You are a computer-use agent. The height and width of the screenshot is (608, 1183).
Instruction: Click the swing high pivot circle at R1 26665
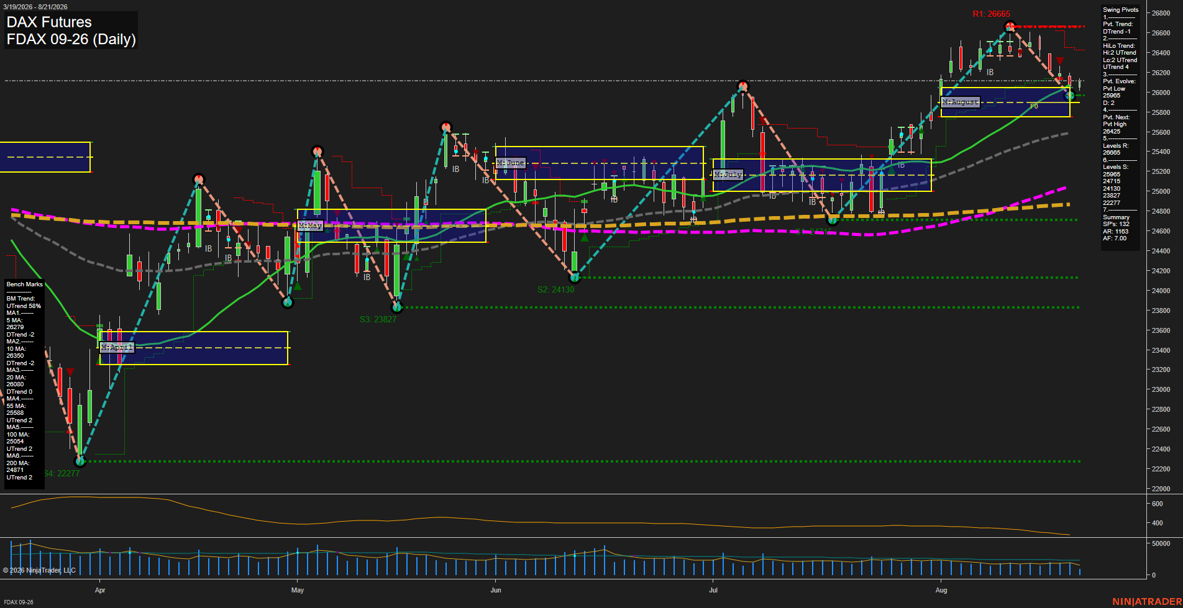coord(1010,26)
